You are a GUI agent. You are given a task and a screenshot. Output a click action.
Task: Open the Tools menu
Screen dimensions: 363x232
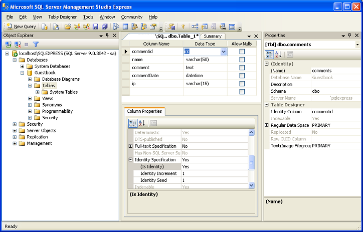click(x=88, y=17)
